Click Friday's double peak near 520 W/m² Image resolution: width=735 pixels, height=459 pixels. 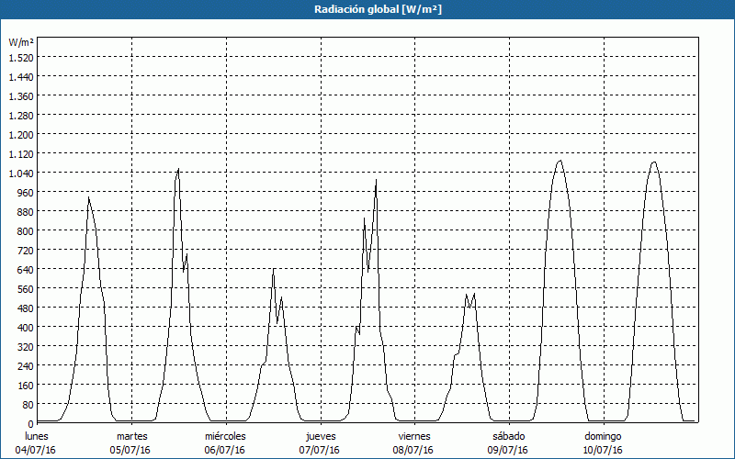(474, 295)
